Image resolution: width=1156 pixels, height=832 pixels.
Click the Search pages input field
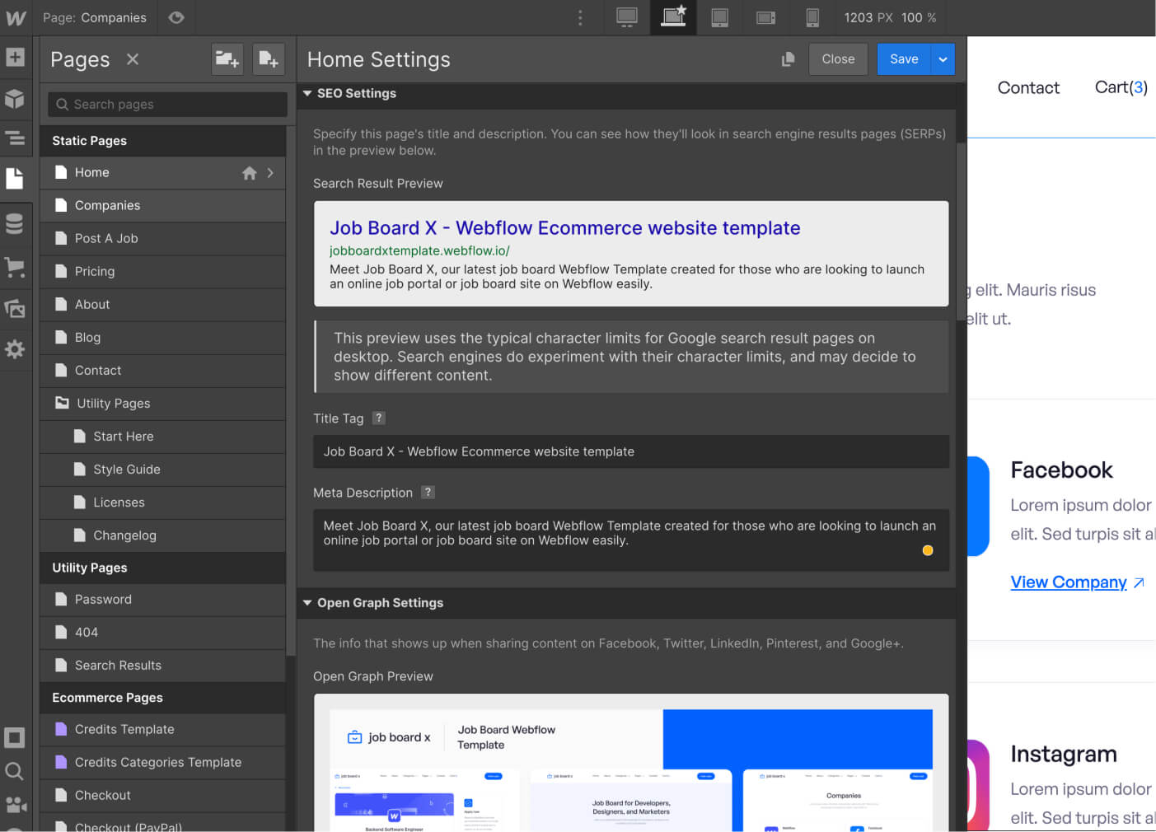[166, 104]
